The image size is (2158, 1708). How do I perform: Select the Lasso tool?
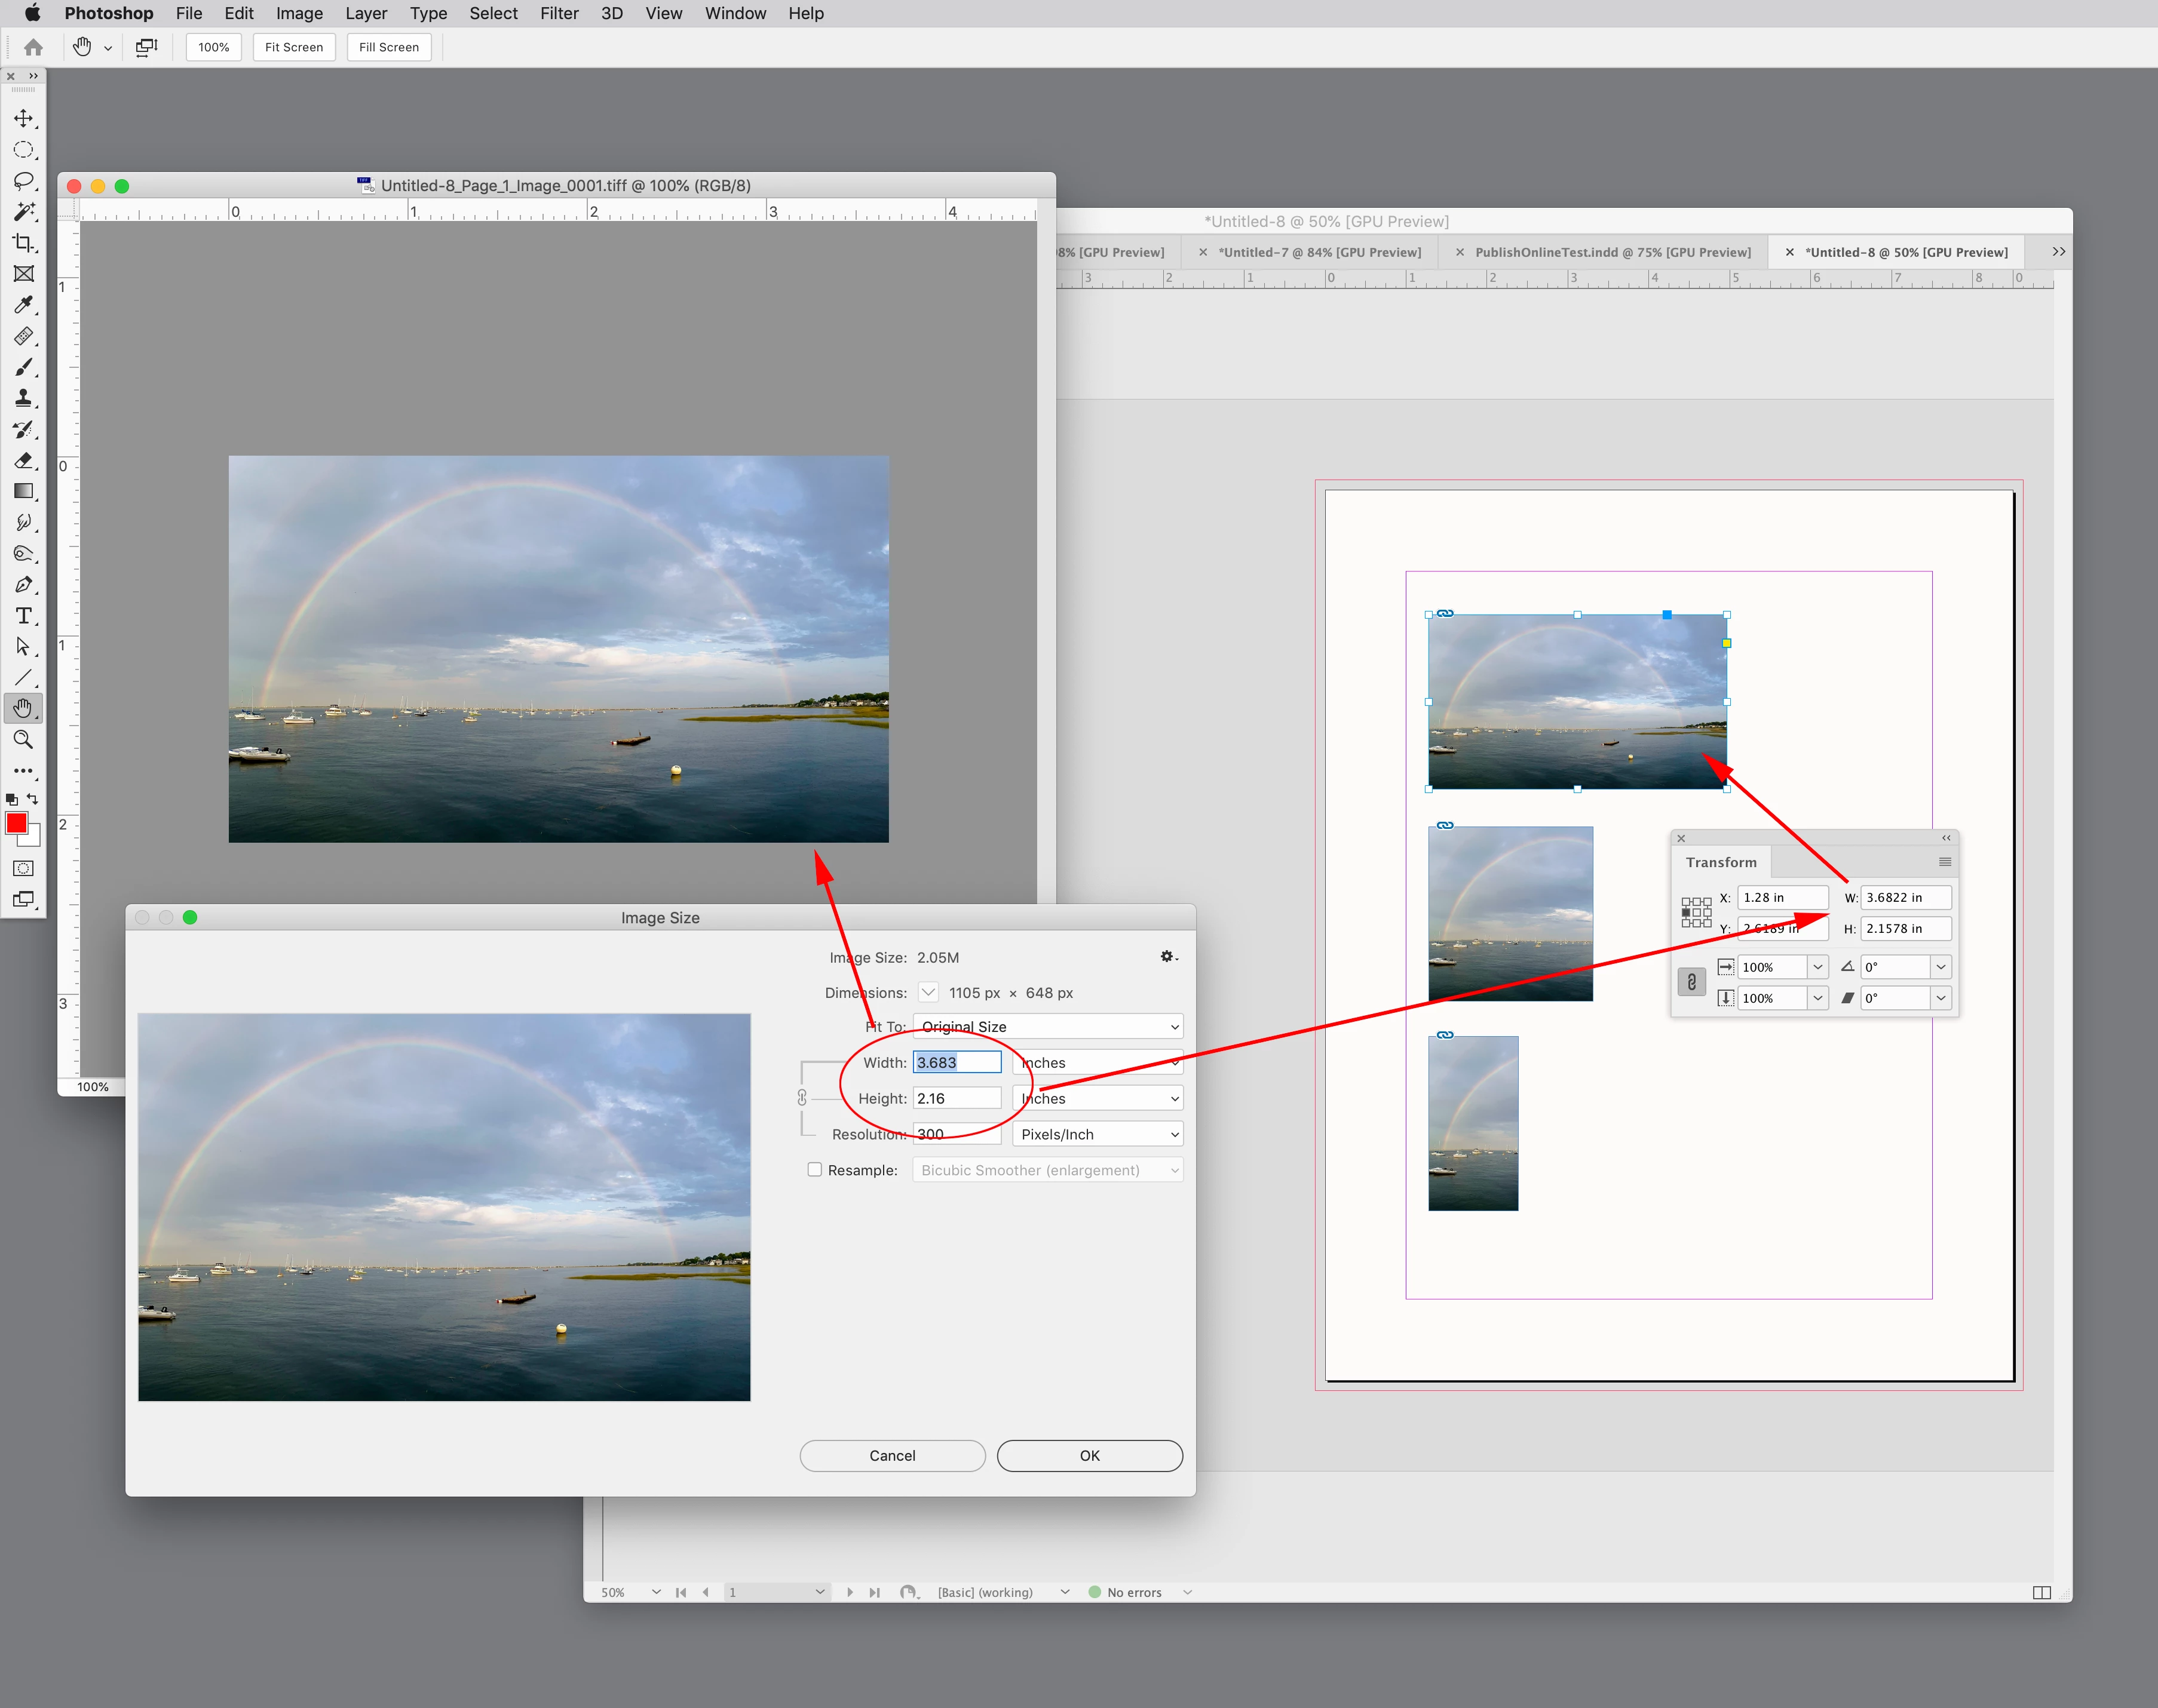(x=23, y=181)
